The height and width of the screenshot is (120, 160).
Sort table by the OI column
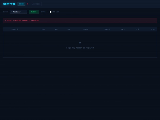(x=123, y=29)
